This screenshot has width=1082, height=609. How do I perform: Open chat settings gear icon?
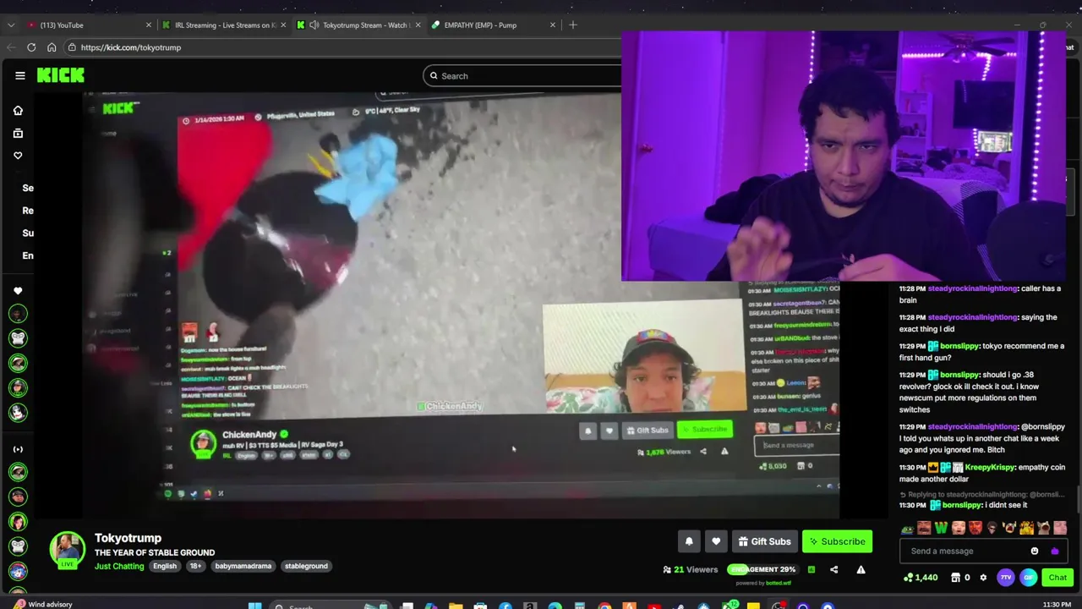pyautogui.click(x=983, y=578)
